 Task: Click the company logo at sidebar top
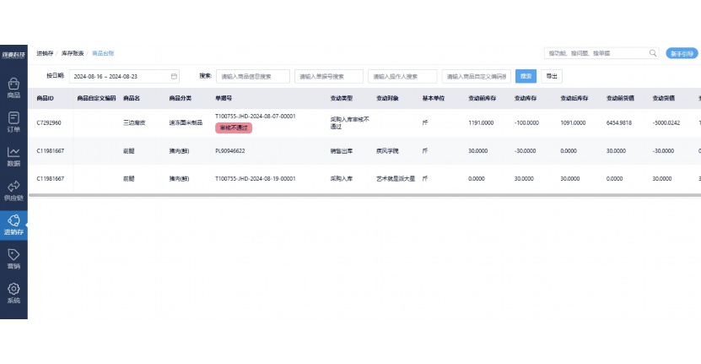click(x=13, y=55)
